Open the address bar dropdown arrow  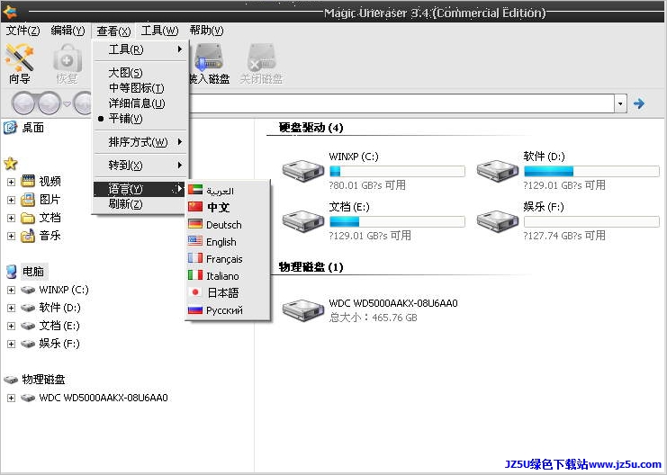click(620, 103)
